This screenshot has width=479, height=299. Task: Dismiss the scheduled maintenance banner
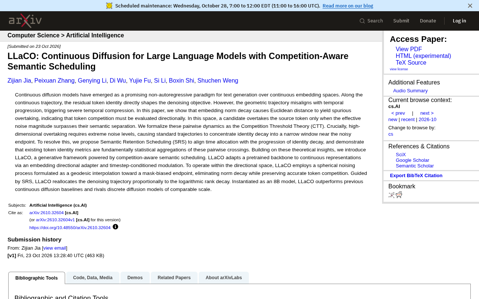(470, 6)
